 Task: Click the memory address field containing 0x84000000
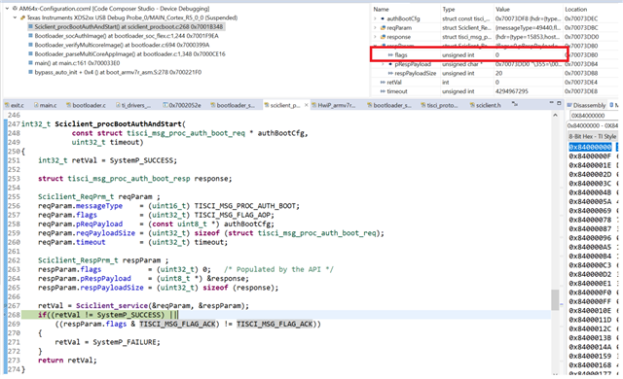point(594,116)
